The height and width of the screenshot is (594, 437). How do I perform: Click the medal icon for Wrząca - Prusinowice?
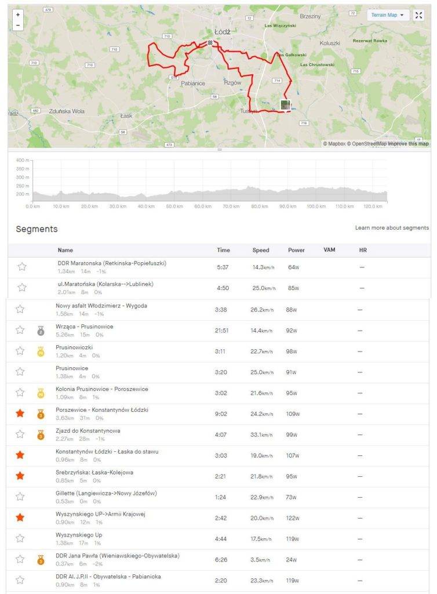[41, 330]
